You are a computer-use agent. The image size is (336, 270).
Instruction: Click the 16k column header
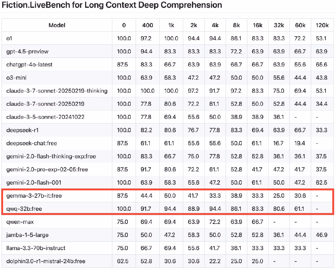click(x=258, y=25)
